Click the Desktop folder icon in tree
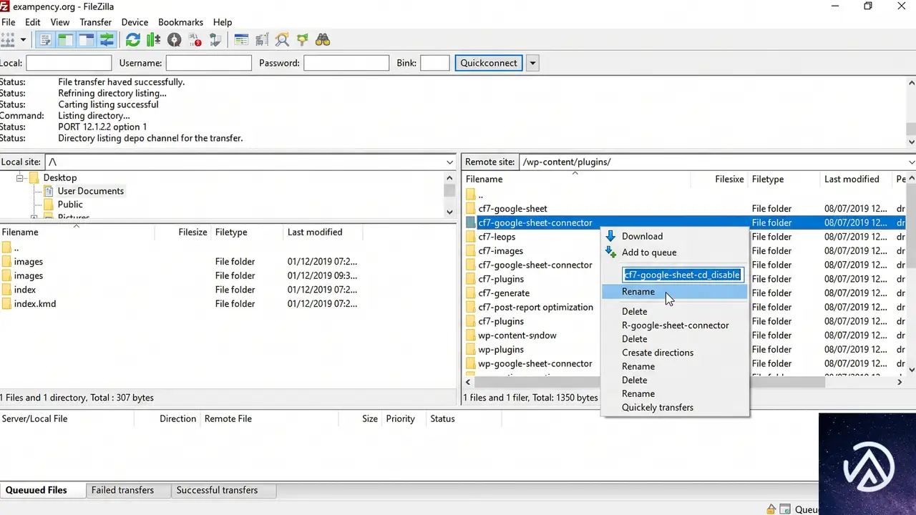916x515 pixels. pos(33,177)
